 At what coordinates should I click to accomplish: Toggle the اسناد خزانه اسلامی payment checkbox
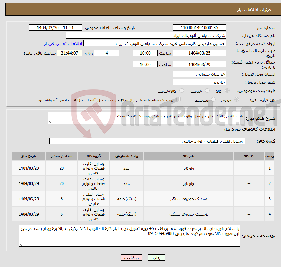179,99
